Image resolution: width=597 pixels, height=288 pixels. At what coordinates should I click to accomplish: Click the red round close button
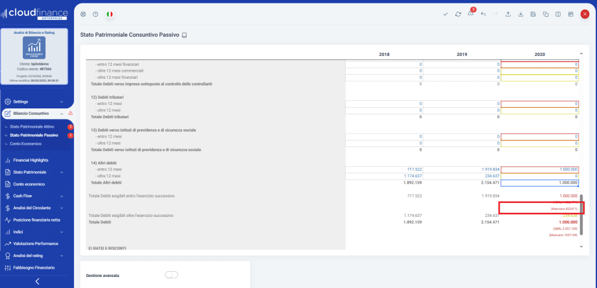[x=585, y=14]
